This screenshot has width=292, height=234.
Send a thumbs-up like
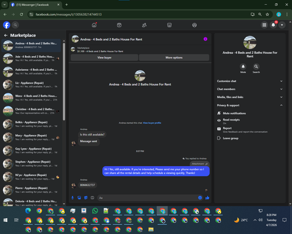[207, 198]
